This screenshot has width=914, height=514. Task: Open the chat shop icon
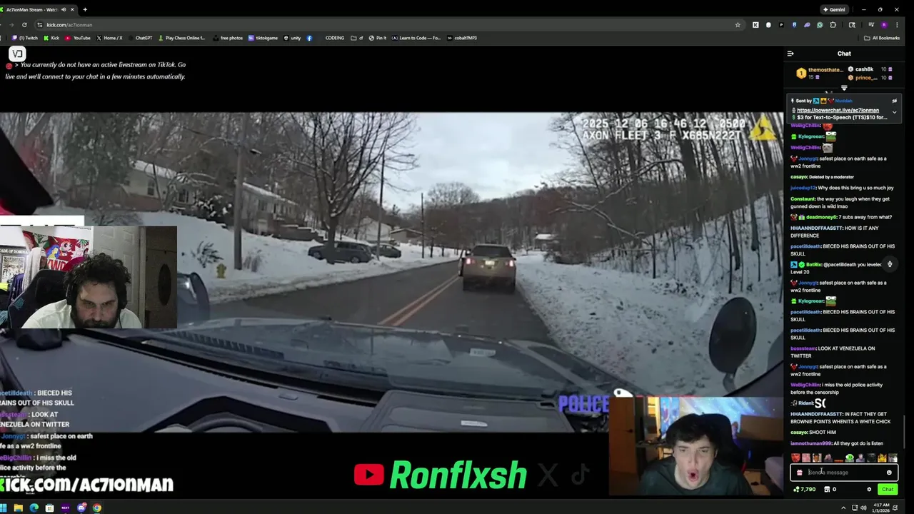[830, 489]
